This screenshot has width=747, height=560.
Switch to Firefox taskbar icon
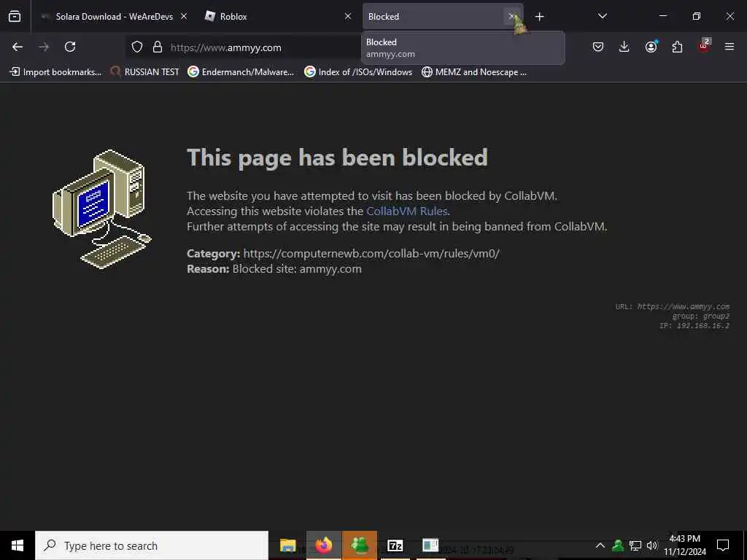pyautogui.click(x=323, y=545)
